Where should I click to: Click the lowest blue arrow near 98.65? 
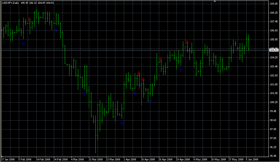(122, 123)
